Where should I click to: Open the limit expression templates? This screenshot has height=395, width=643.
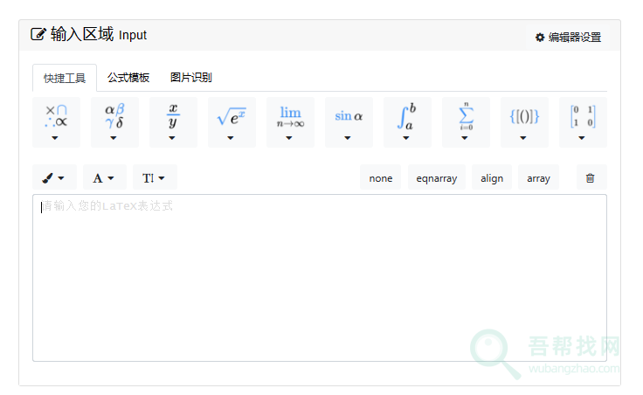[290, 122]
